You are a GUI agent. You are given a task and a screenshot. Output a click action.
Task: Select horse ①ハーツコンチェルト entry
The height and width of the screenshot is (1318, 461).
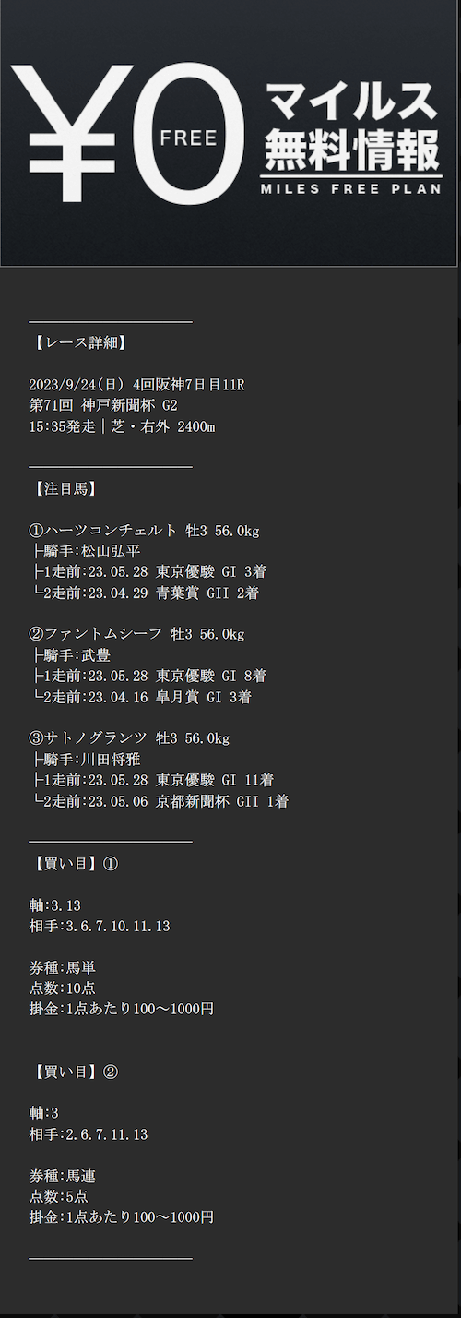(x=145, y=531)
